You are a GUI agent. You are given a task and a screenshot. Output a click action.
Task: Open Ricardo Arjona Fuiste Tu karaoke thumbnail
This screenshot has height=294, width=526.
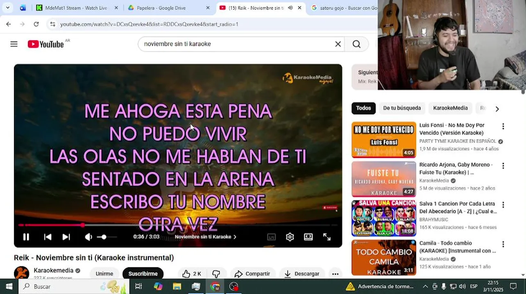click(384, 179)
